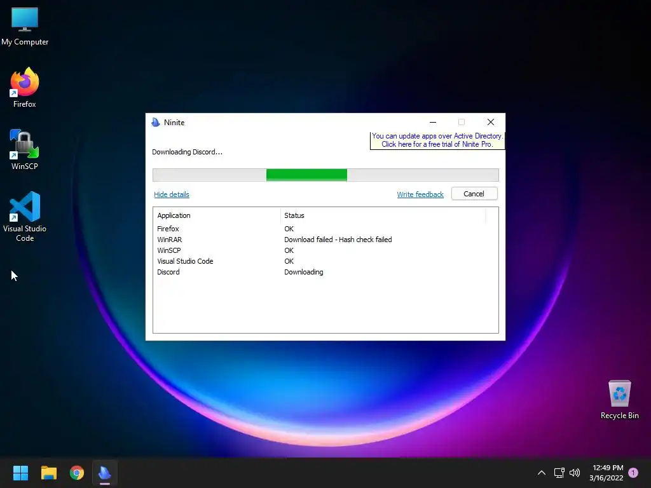Click the Ninite taskbar icon
The width and height of the screenshot is (651, 488).
pos(105,473)
